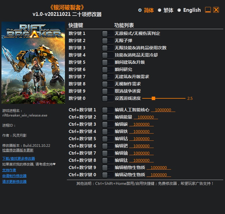Image resolution: width=225 pixels, height=214 pixels.
Task: Turn on 瞬间建筑&升级 switch
Action: [107, 62]
